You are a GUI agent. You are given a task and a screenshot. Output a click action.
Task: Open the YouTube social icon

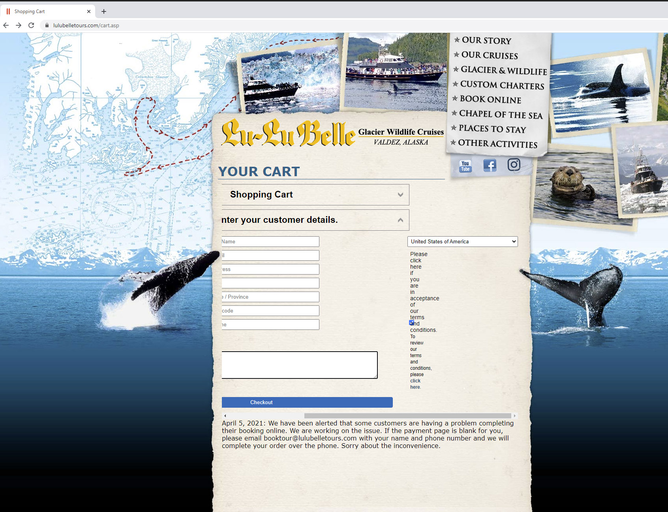465,166
